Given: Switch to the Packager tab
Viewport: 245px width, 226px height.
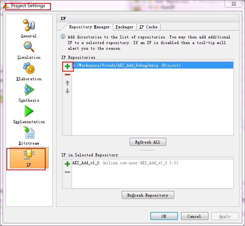Looking at the screenshot, I should pos(124,27).
